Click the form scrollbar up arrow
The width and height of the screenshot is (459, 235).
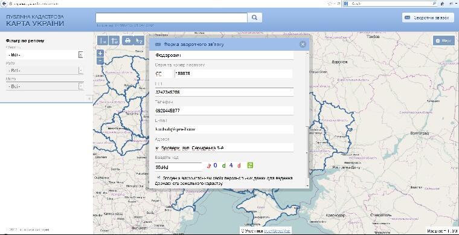pos(307,54)
